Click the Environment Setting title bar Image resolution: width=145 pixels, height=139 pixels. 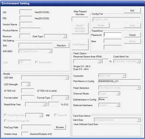72,3
